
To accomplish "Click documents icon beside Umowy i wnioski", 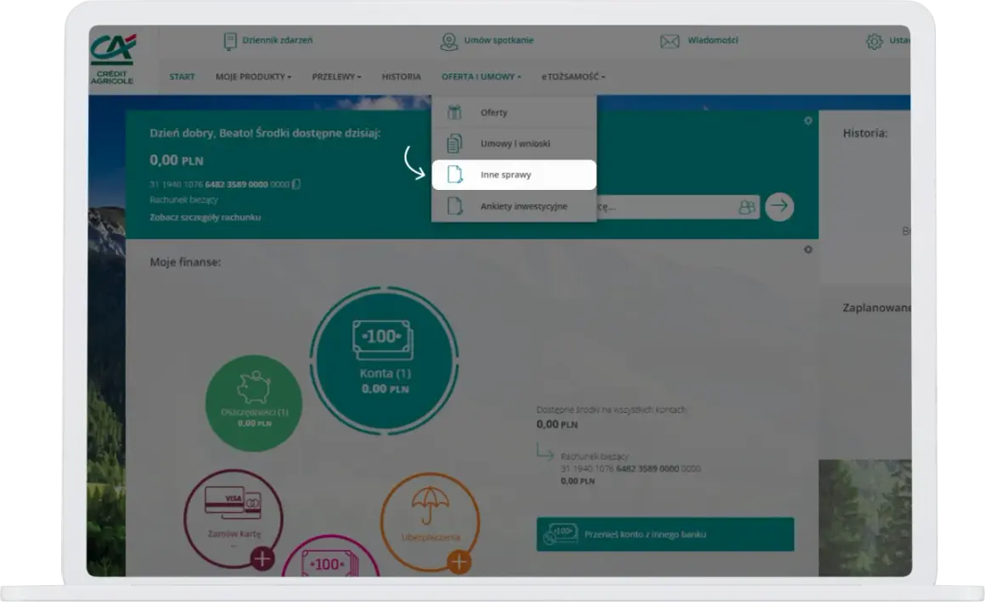I will click(x=454, y=143).
